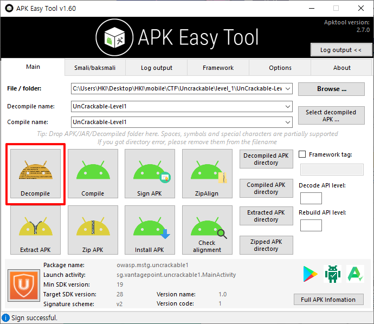Click launch activity sg.vantagepoint.uncrackable1.MainActivity text

click(176, 275)
